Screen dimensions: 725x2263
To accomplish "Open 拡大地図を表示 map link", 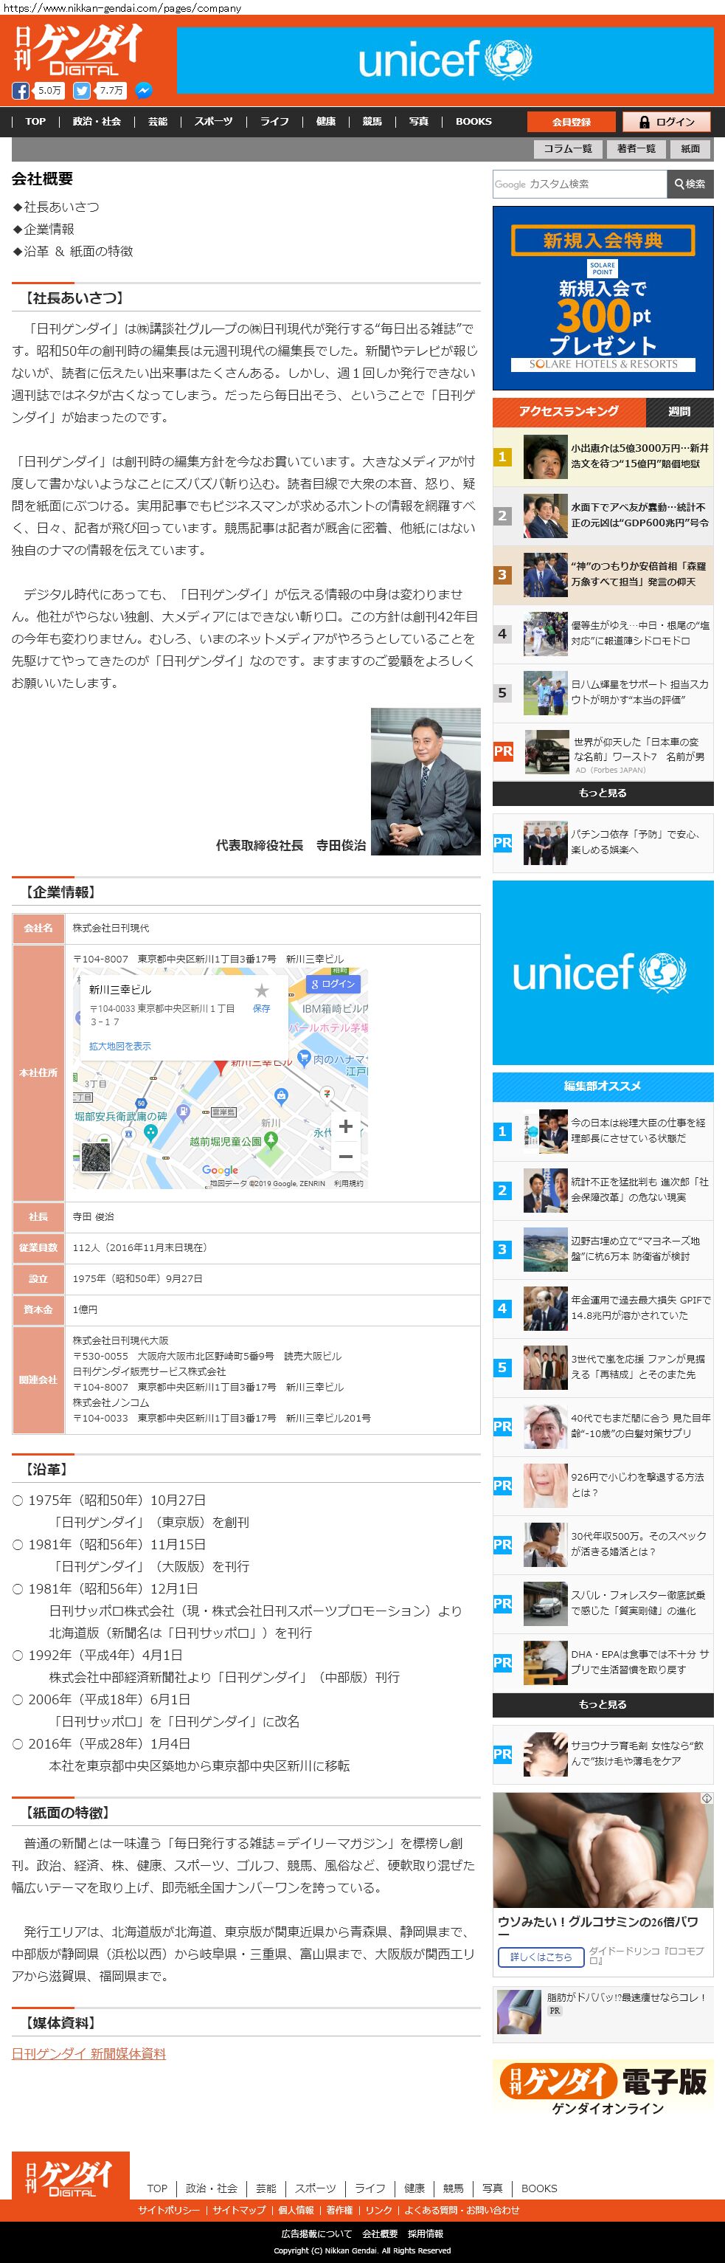I will tap(119, 1047).
